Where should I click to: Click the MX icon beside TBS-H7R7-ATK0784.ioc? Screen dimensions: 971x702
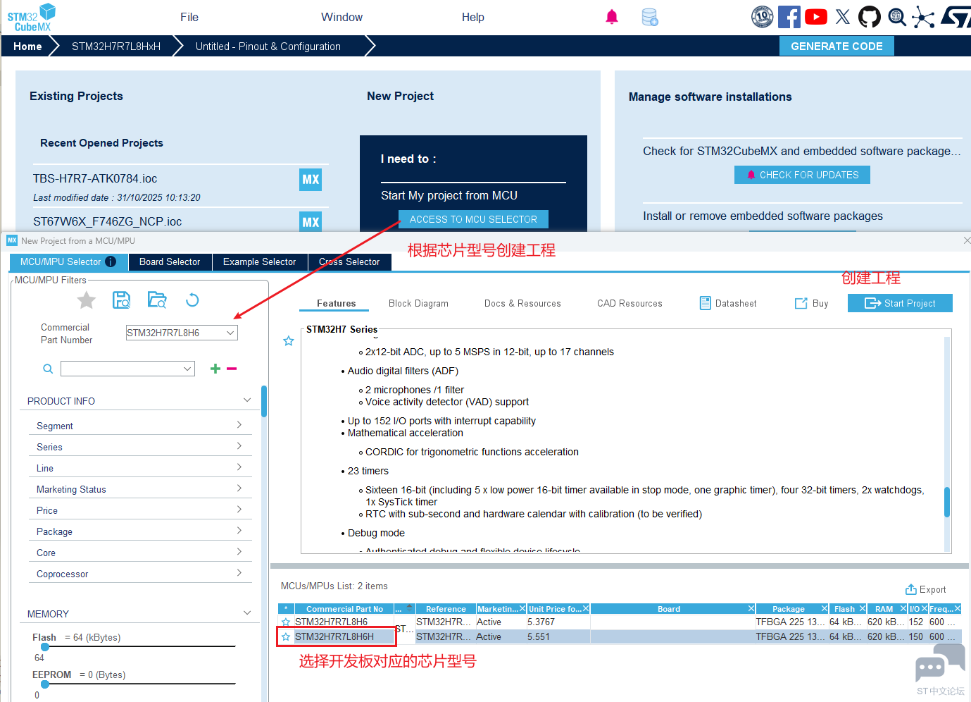[x=311, y=179]
